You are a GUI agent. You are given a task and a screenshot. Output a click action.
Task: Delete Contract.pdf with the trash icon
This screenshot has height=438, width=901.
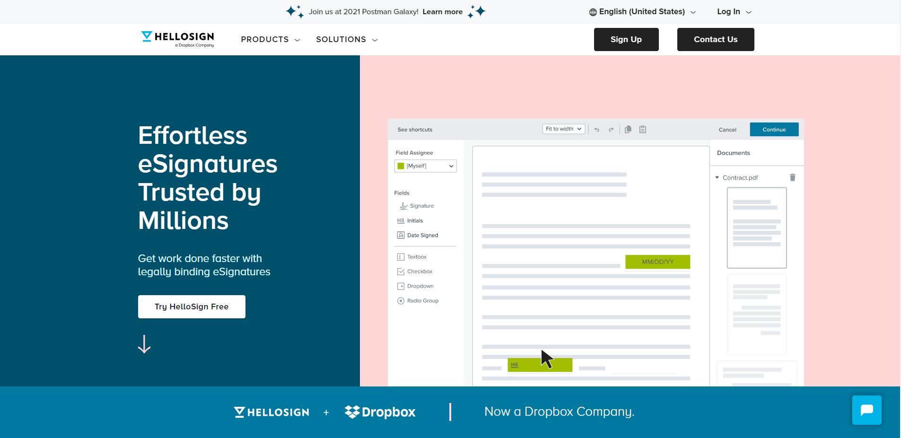(793, 177)
